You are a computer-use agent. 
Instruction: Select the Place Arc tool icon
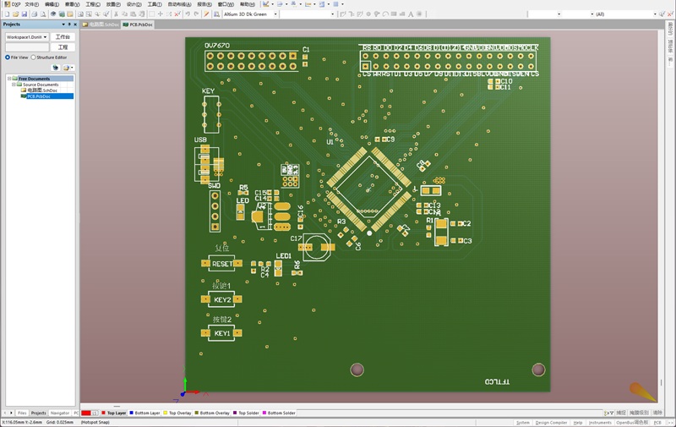tap(385, 14)
